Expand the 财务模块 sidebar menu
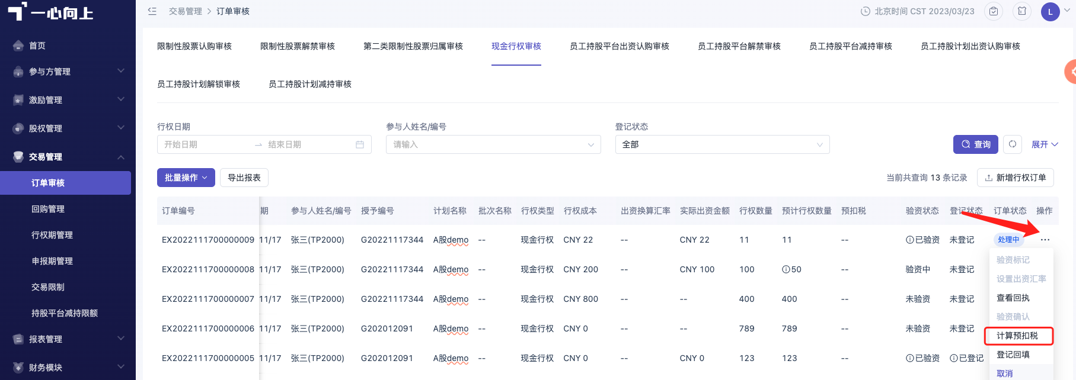This screenshot has width=1076, height=380. (121, 367)
